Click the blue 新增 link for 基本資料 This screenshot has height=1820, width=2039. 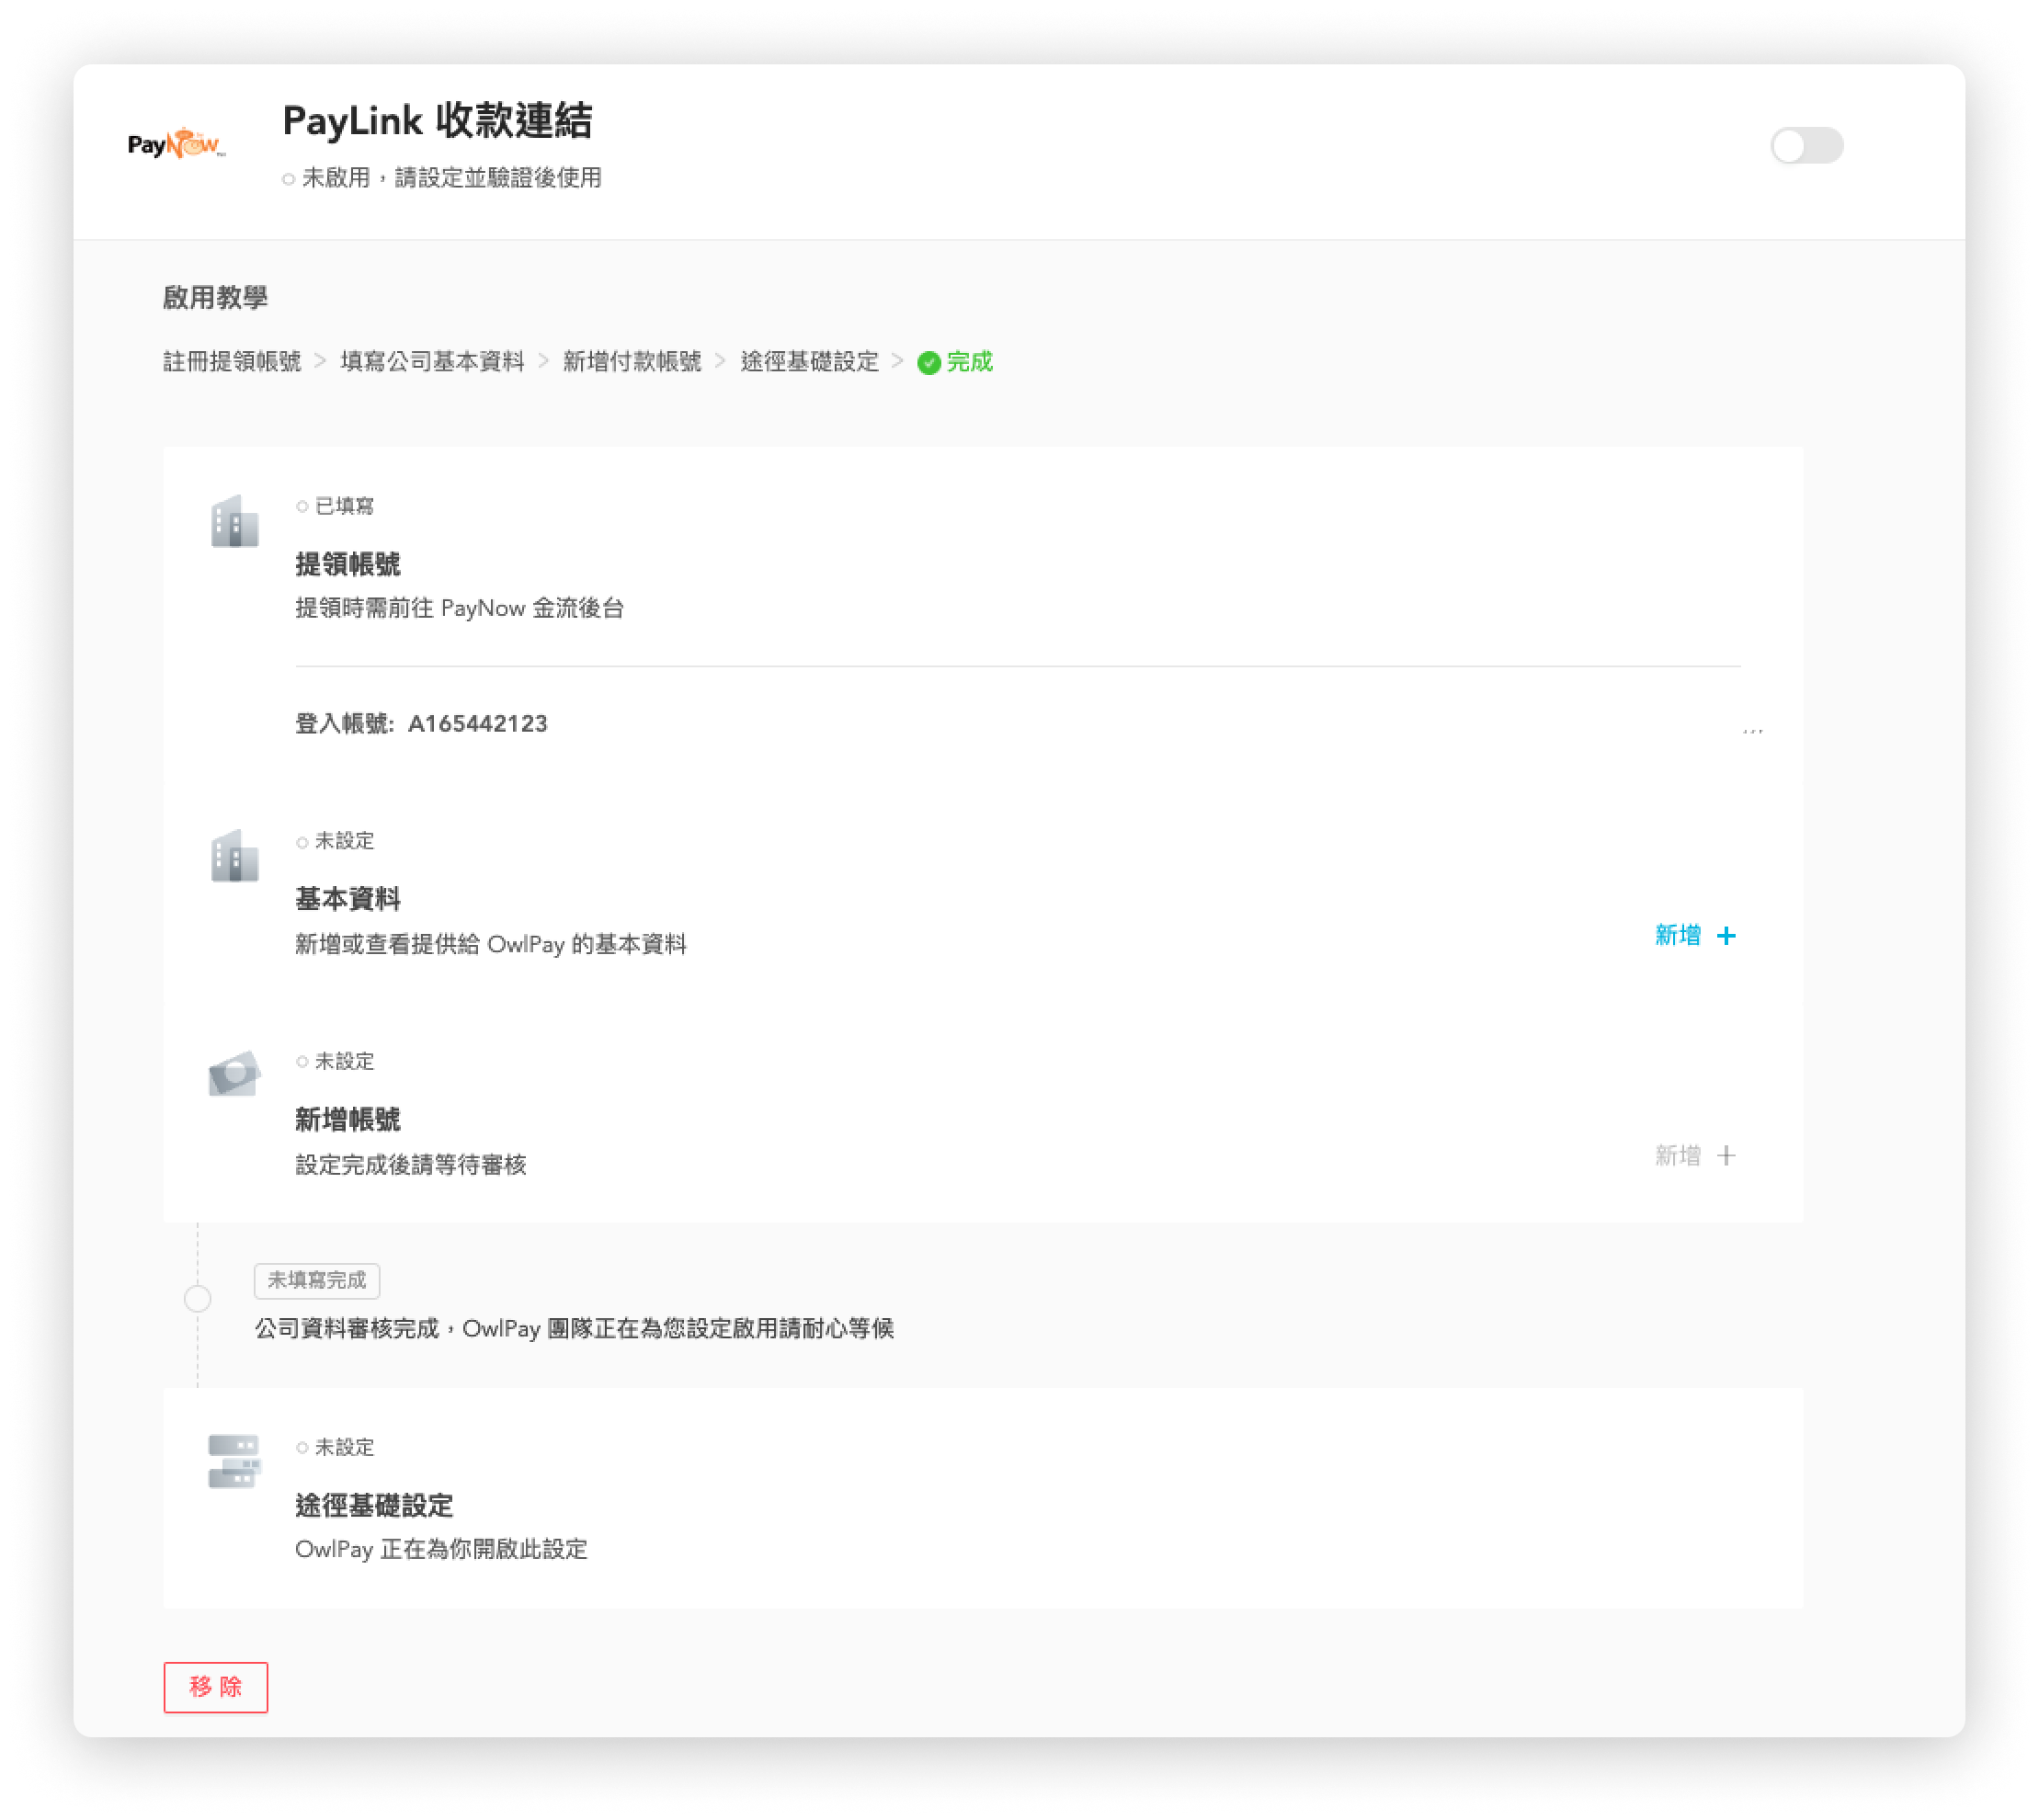[1677, 935]
